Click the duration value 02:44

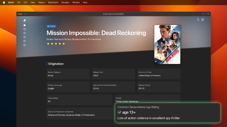(96, 88)
